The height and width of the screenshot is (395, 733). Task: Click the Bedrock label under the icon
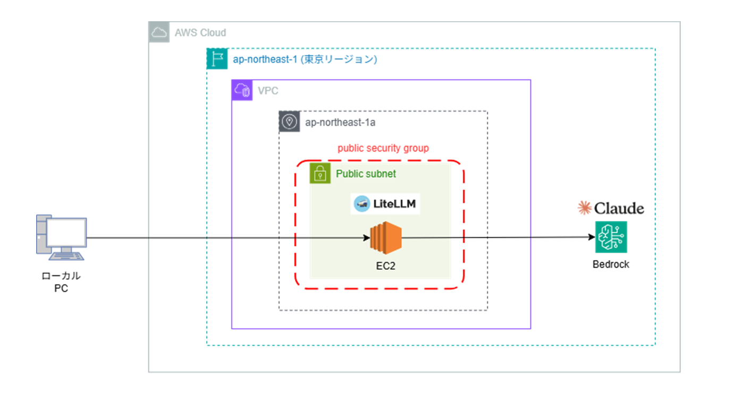611,264
